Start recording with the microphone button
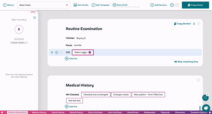 coord(19,29)
